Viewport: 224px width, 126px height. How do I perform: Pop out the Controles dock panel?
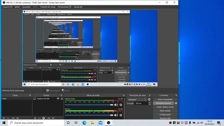click(176, 95)
